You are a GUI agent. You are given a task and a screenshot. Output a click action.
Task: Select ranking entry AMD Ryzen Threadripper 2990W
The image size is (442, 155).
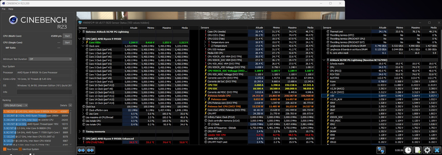pyautogui.click(x=36, y=116)
